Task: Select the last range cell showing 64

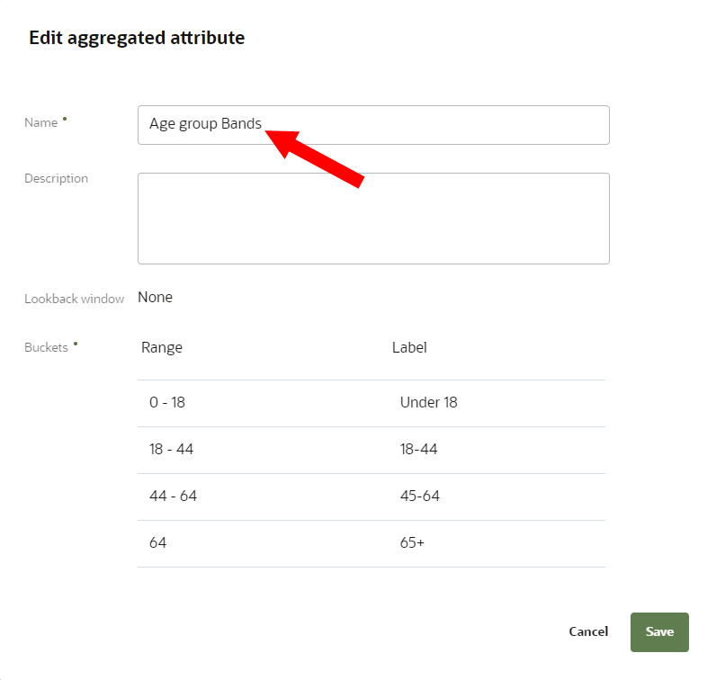Action: pyautogui.click(x=158, y=543)
